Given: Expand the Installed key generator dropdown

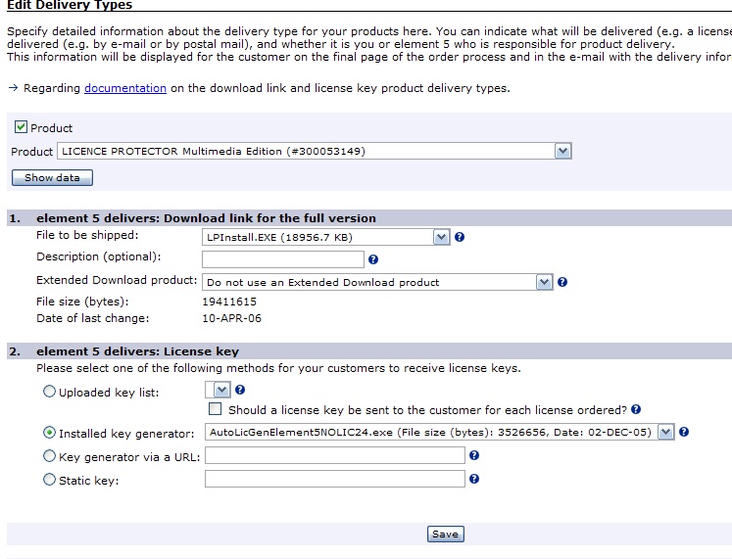Looking at the screenshot, I should (x=666, y=432).
